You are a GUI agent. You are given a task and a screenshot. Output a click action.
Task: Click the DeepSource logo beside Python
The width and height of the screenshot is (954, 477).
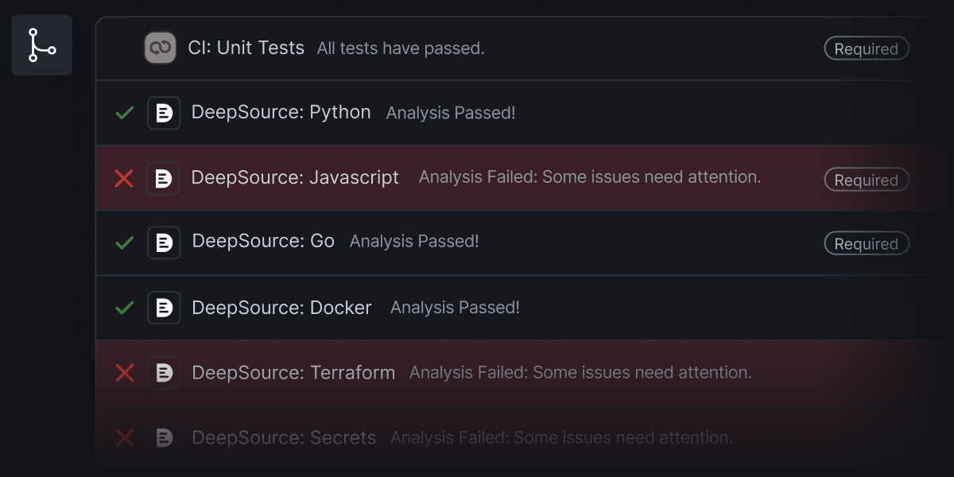pyautogui.click(x=164, y=113)
